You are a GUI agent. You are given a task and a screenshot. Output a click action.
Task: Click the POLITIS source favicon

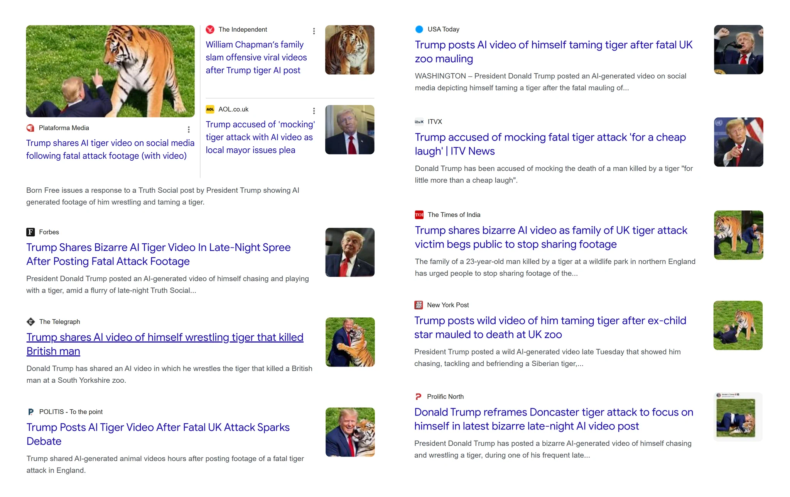click(x=30, y=412)
